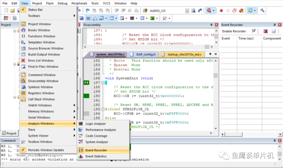Toggle Periodic Window Update option

[48, 150]
